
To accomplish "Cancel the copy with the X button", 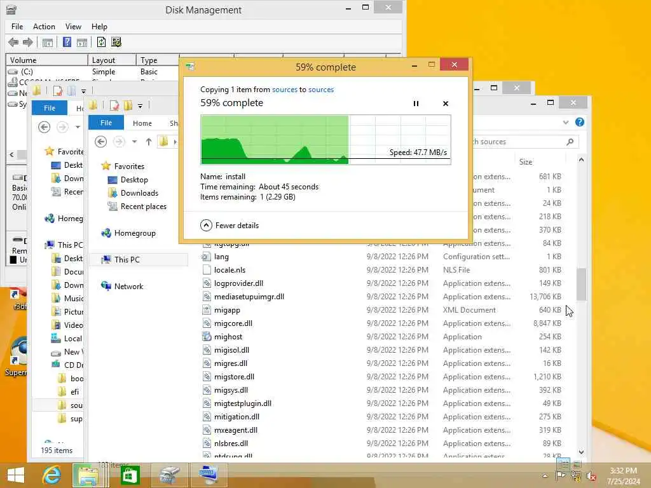I will [x=446, y=104].
